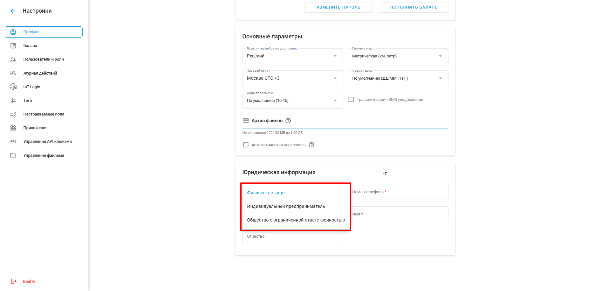This screenshot has height=291, width=608.
Task: Click the Архив файлов usage progress bar
Action: coord(345,129)
